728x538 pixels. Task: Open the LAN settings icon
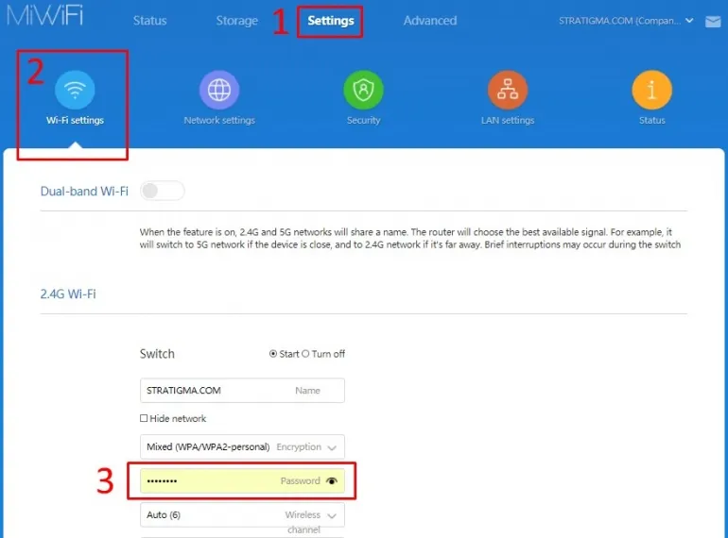click(x=508, y=91)
